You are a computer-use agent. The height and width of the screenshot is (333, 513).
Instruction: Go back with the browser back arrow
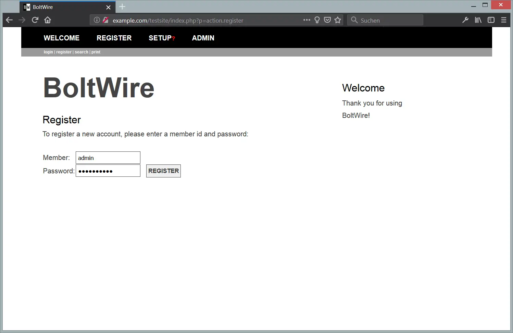point(9,20)
